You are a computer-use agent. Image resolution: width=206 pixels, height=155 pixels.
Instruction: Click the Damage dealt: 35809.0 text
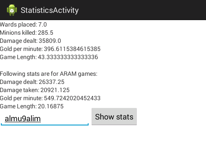31,41
